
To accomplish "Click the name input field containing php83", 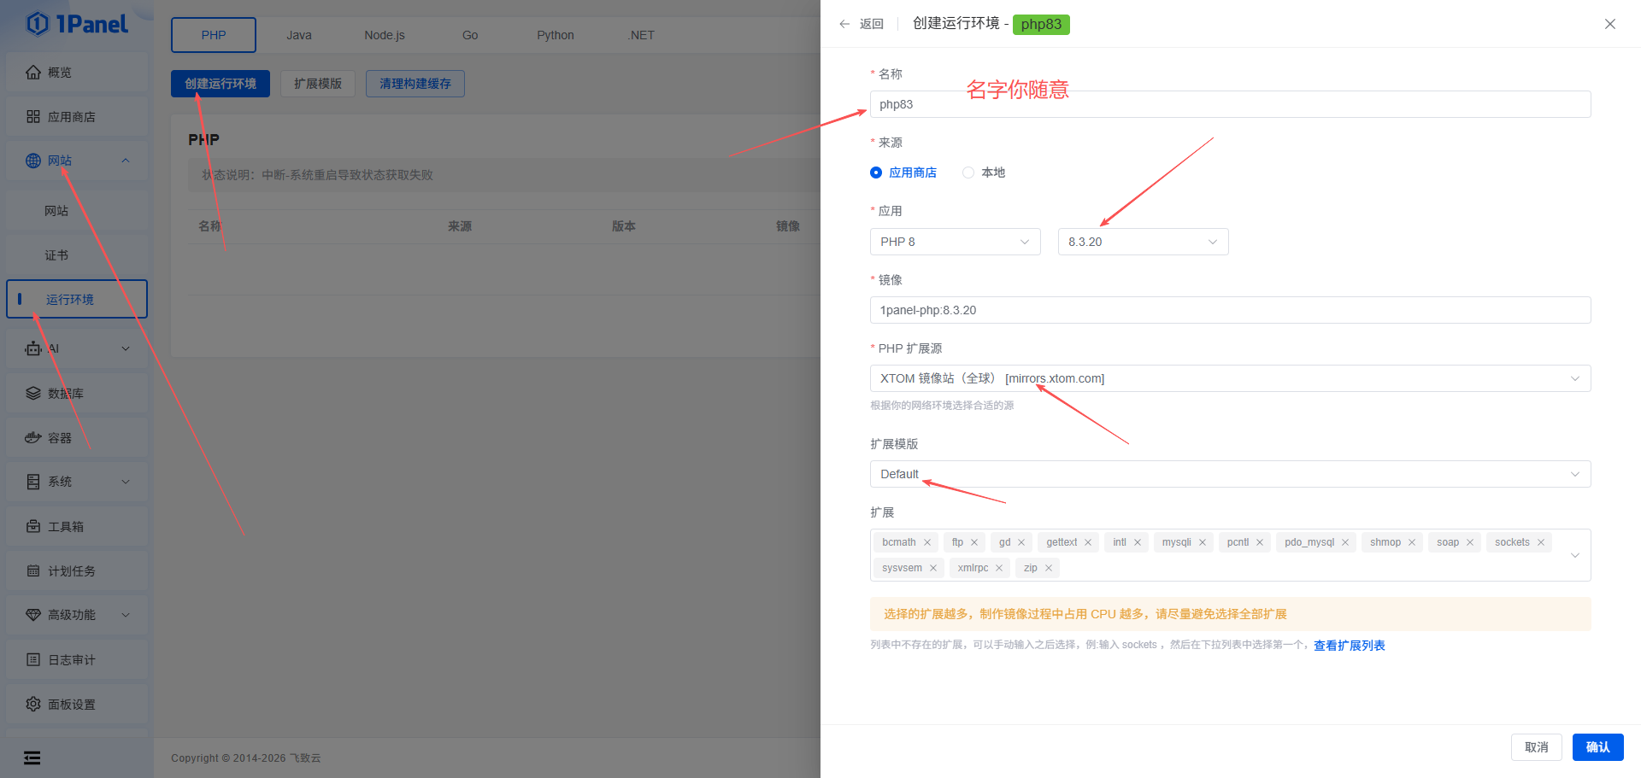I will point(1230,104).
